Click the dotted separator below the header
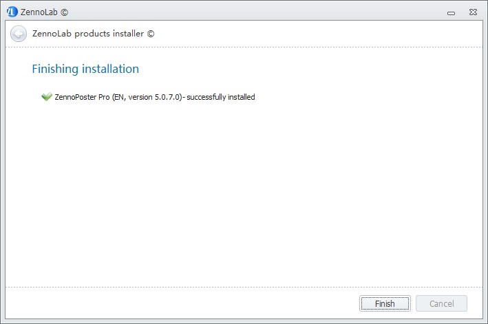Screen dimensions: 488x324 pyautogui.click(x=244, y=47)
